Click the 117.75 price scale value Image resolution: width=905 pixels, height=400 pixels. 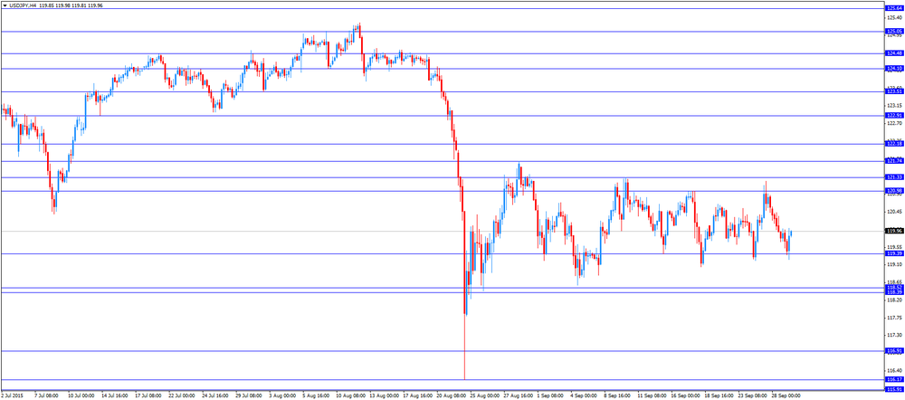pyautogui.click(x=893, y=317)
